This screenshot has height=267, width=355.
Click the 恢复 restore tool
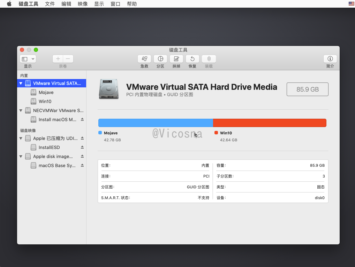[192, 59]
